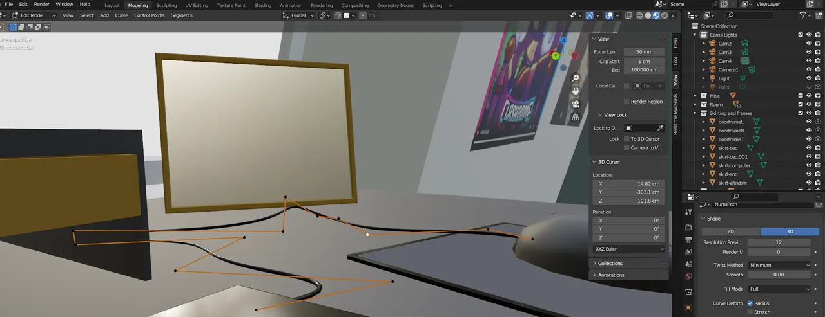This screenshot has width=825, height=317.
Task: Toggle visibility of skirt-bed object
Action: [809, 148]
